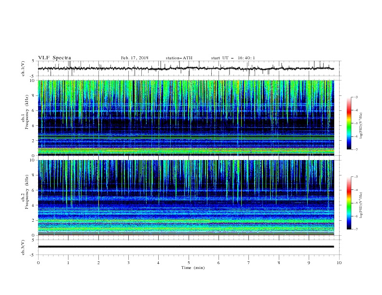Click time axis tick label "0"
Image resolution: width=382 pixels, height=295 pixels.
(38, 263)
